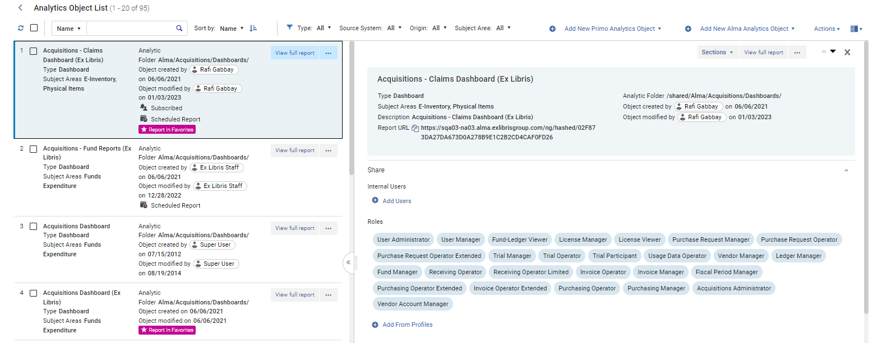
Task: Select the Fund-Ledger Viewer role tag
Action: point(520,239)
